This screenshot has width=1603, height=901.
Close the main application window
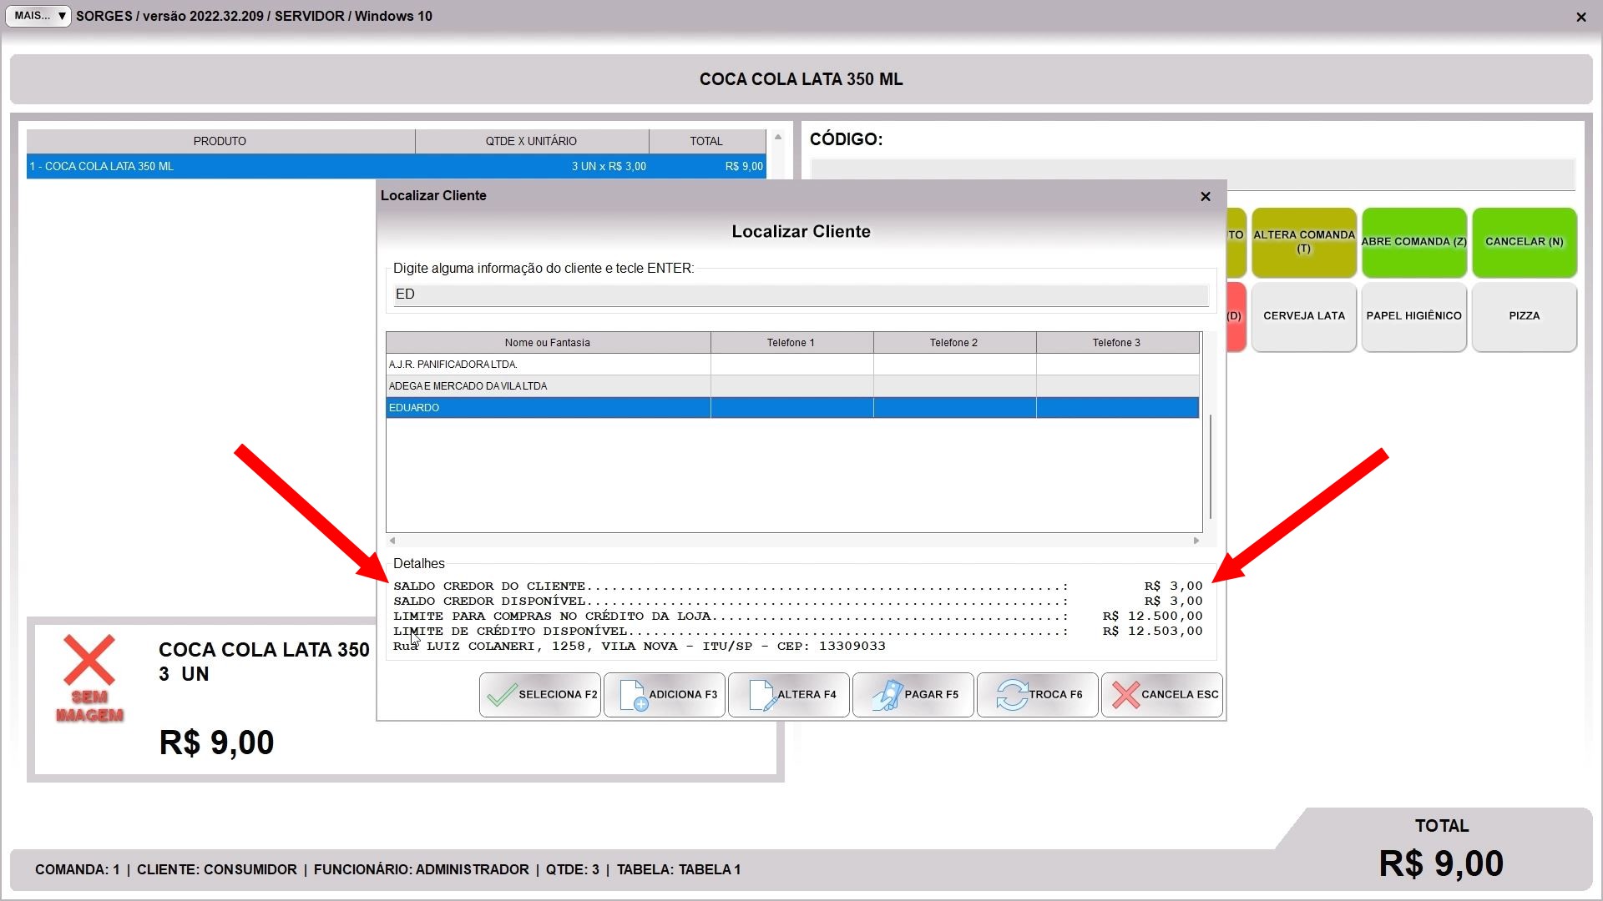tap(1581, 17)
